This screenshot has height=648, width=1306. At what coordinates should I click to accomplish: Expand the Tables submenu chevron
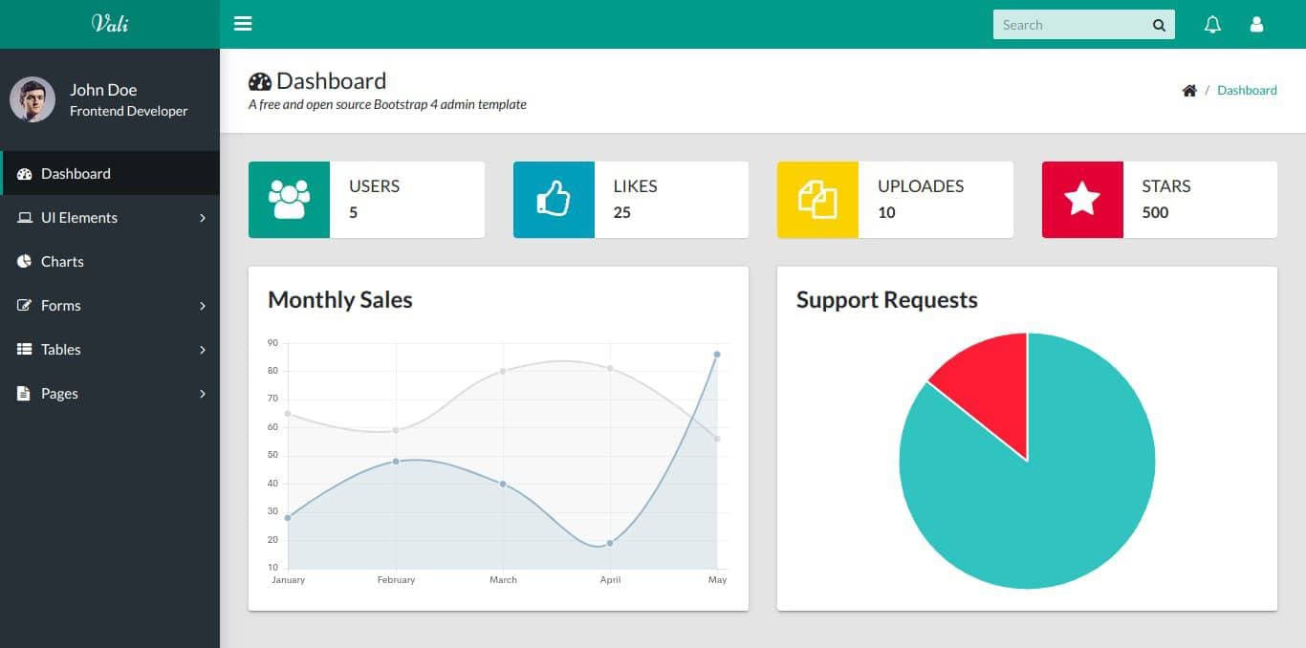click(203, 350)
